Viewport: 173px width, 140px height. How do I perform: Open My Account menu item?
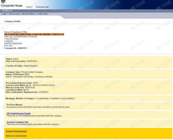[x=14, y=14]
